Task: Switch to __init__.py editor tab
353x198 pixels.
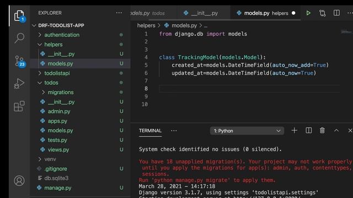Action: click(x=204, y=13)
